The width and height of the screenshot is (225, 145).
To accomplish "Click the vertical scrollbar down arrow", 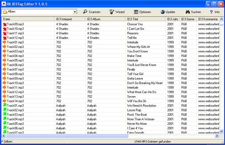I will click(221, 131).
